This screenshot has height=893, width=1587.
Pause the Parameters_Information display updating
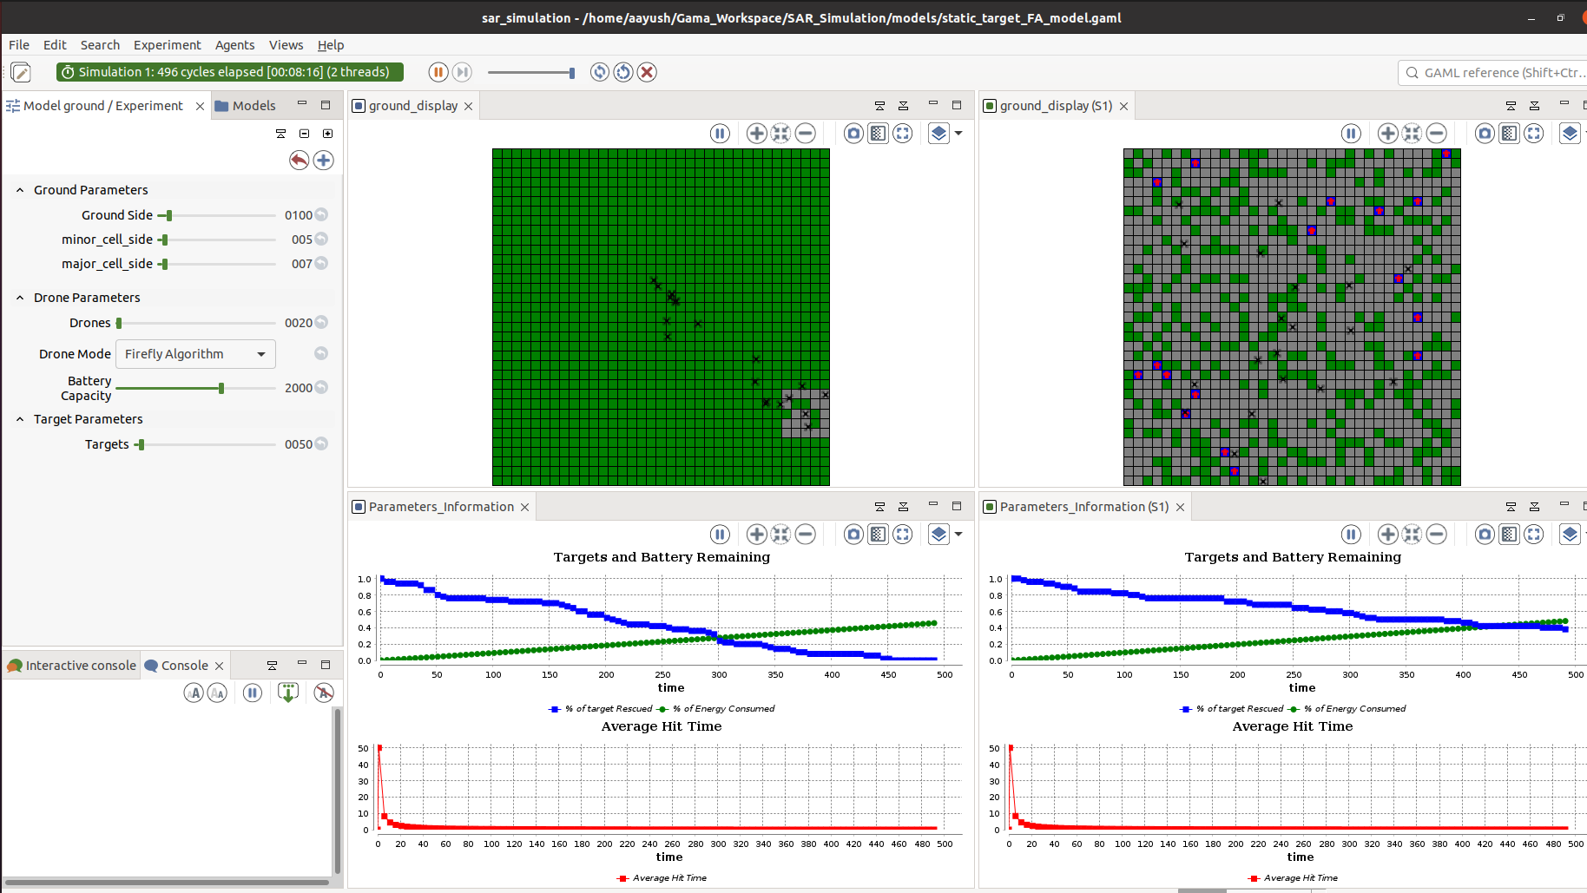click(x=720, y=534)
